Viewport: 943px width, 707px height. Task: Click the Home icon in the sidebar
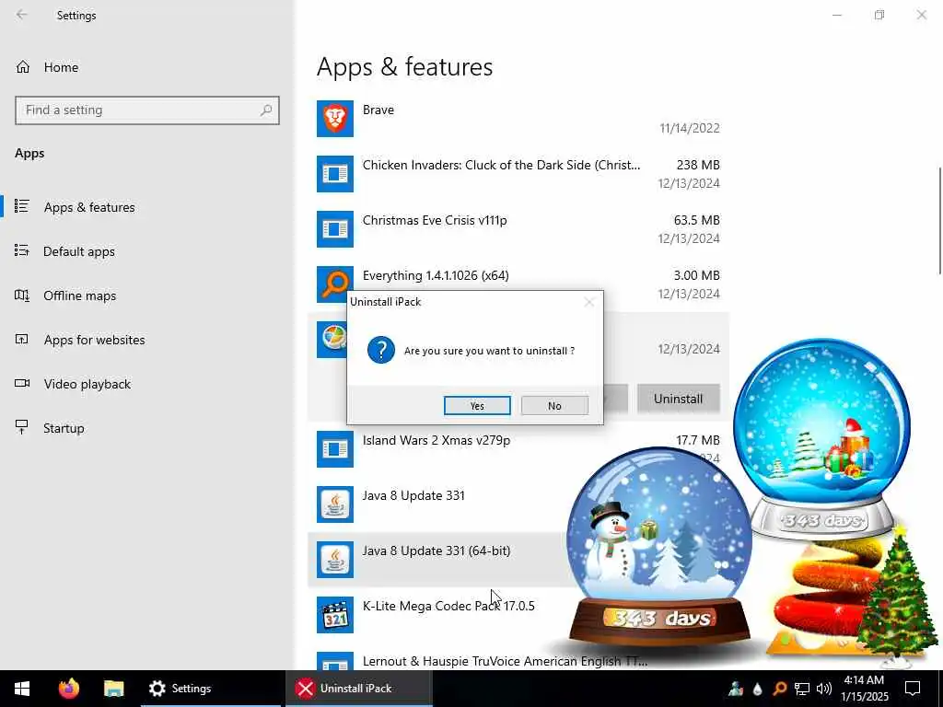click(x=23, y=66)
